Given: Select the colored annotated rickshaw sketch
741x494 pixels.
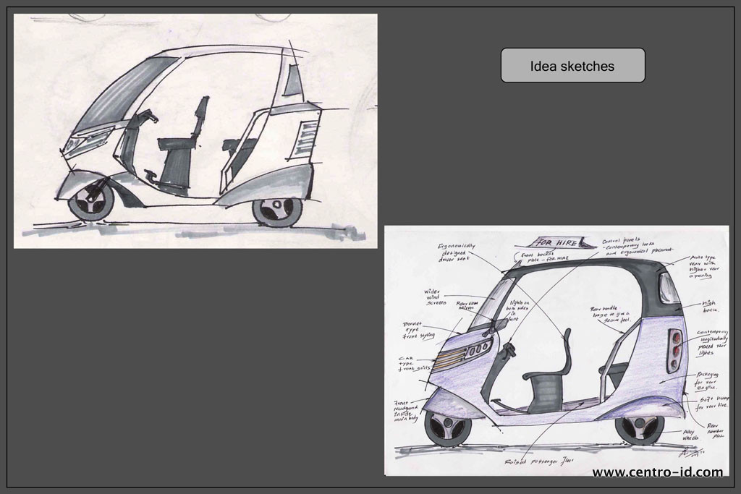Looking at the screenshot, I should [x=556, y=350].
